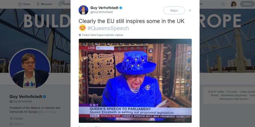Open the alde.eu website link
Image resolution: width=255 pixels, height=127 pixels.
(x=18, y=124)
